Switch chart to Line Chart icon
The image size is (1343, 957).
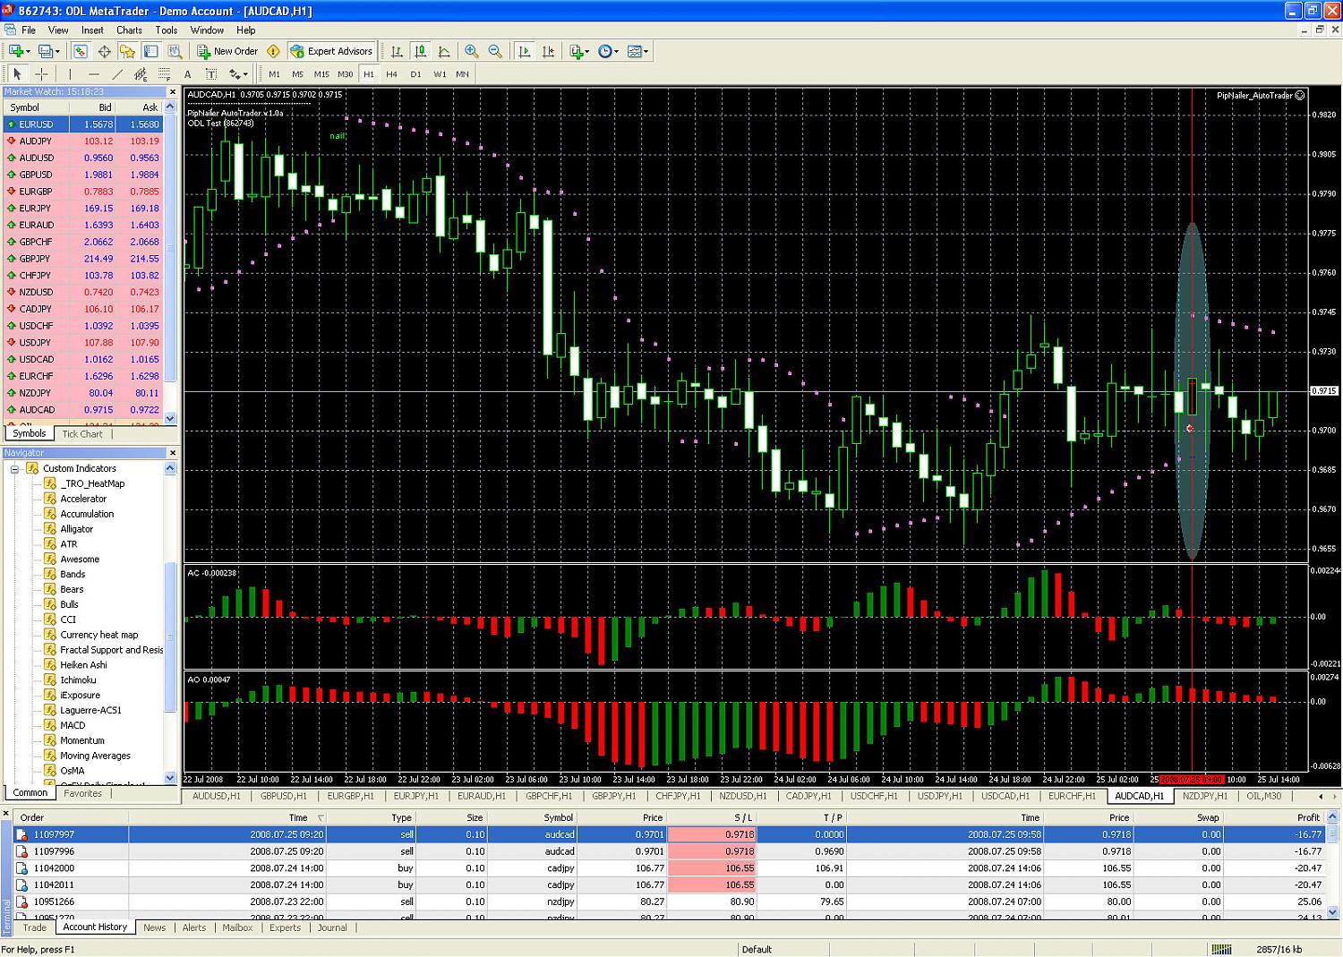443,51
